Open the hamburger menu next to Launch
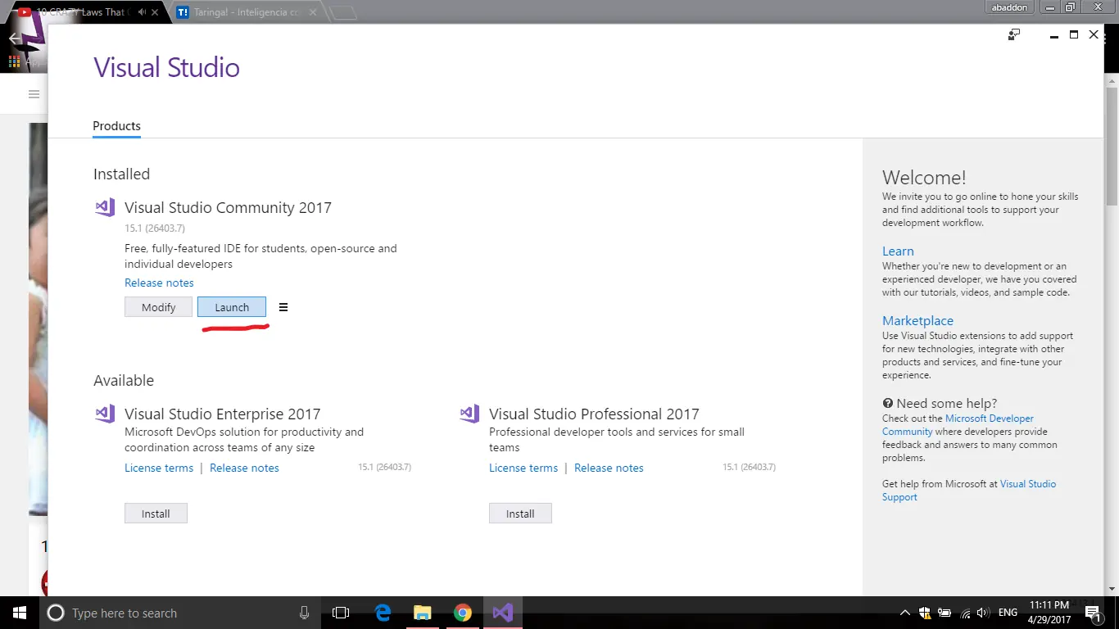Screen dimensions: 1119x629 click(x=283, y=307)
